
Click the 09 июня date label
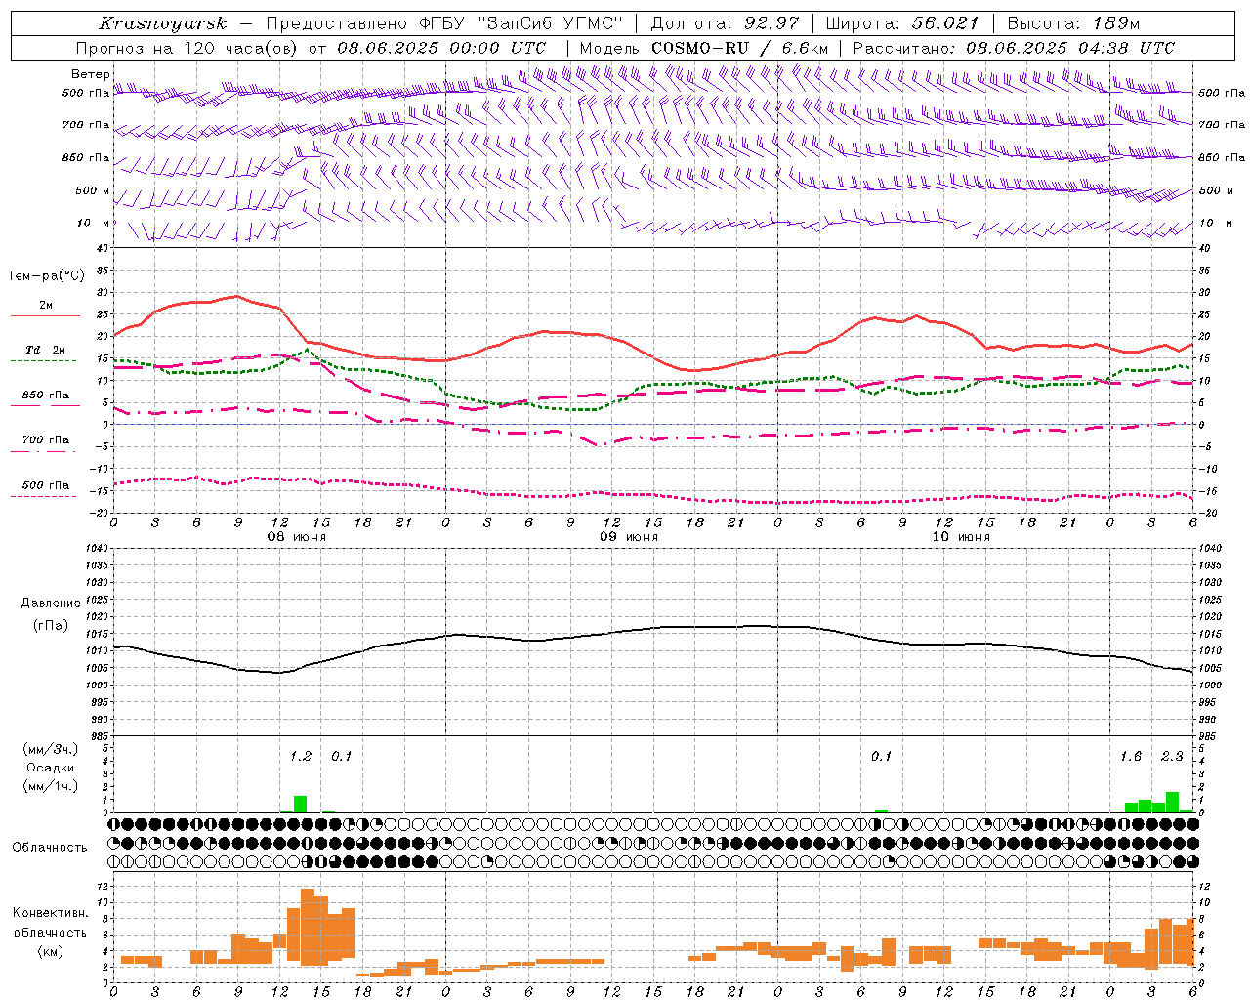[629, 537]
